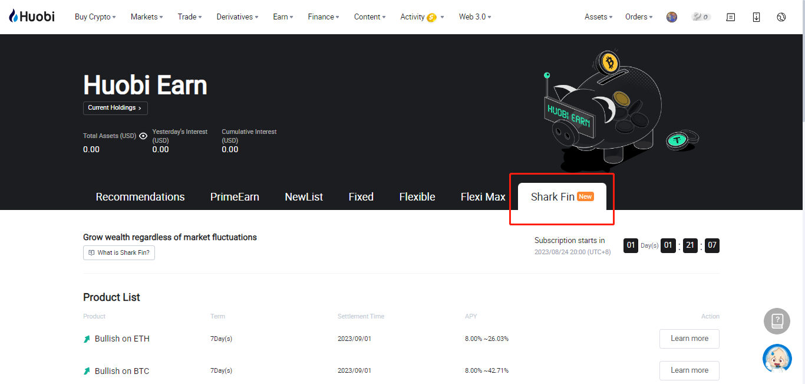Expand the Buy Crypto dropdown
The width and height of the screenshot is (805, 384).
click(x=95, y=17)
